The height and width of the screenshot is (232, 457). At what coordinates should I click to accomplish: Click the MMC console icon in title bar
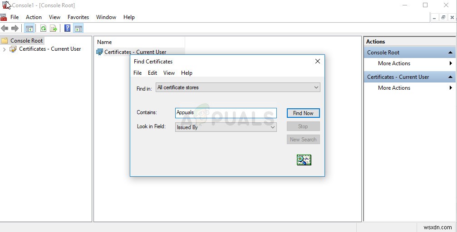[5, 5]
